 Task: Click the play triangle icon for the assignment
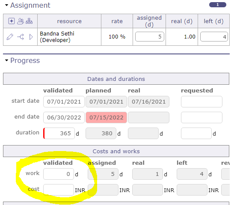click(31, 37)
